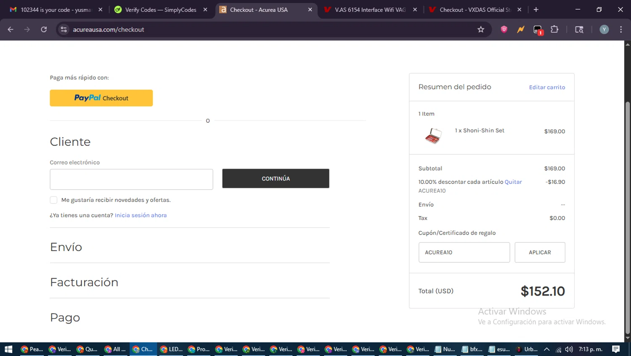Open the Chrome profile Y avatar
The width and height of the screenshot is (631, 356).
[604, 29]
